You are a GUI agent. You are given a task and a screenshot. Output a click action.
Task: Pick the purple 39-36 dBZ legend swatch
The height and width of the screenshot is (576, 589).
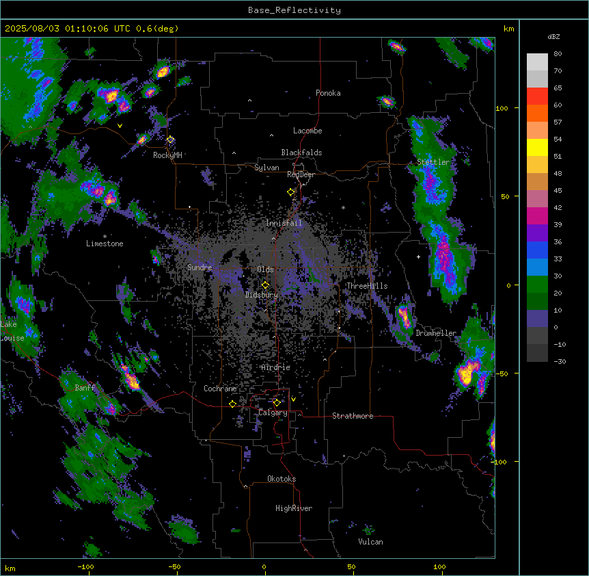tap(537, 233)
